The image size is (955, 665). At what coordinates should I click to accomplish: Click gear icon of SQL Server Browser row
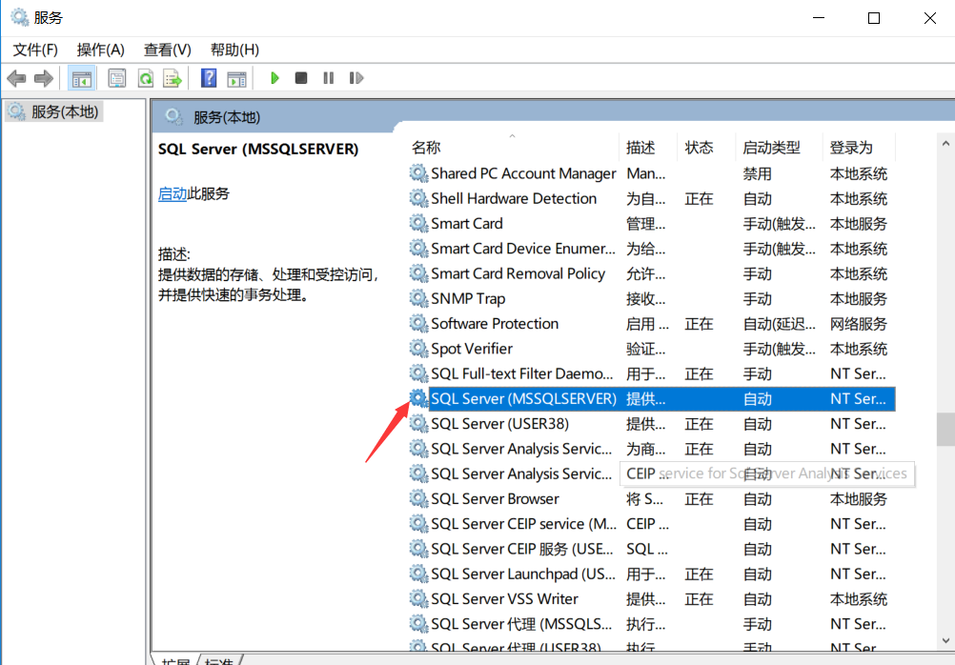[418, 498]
